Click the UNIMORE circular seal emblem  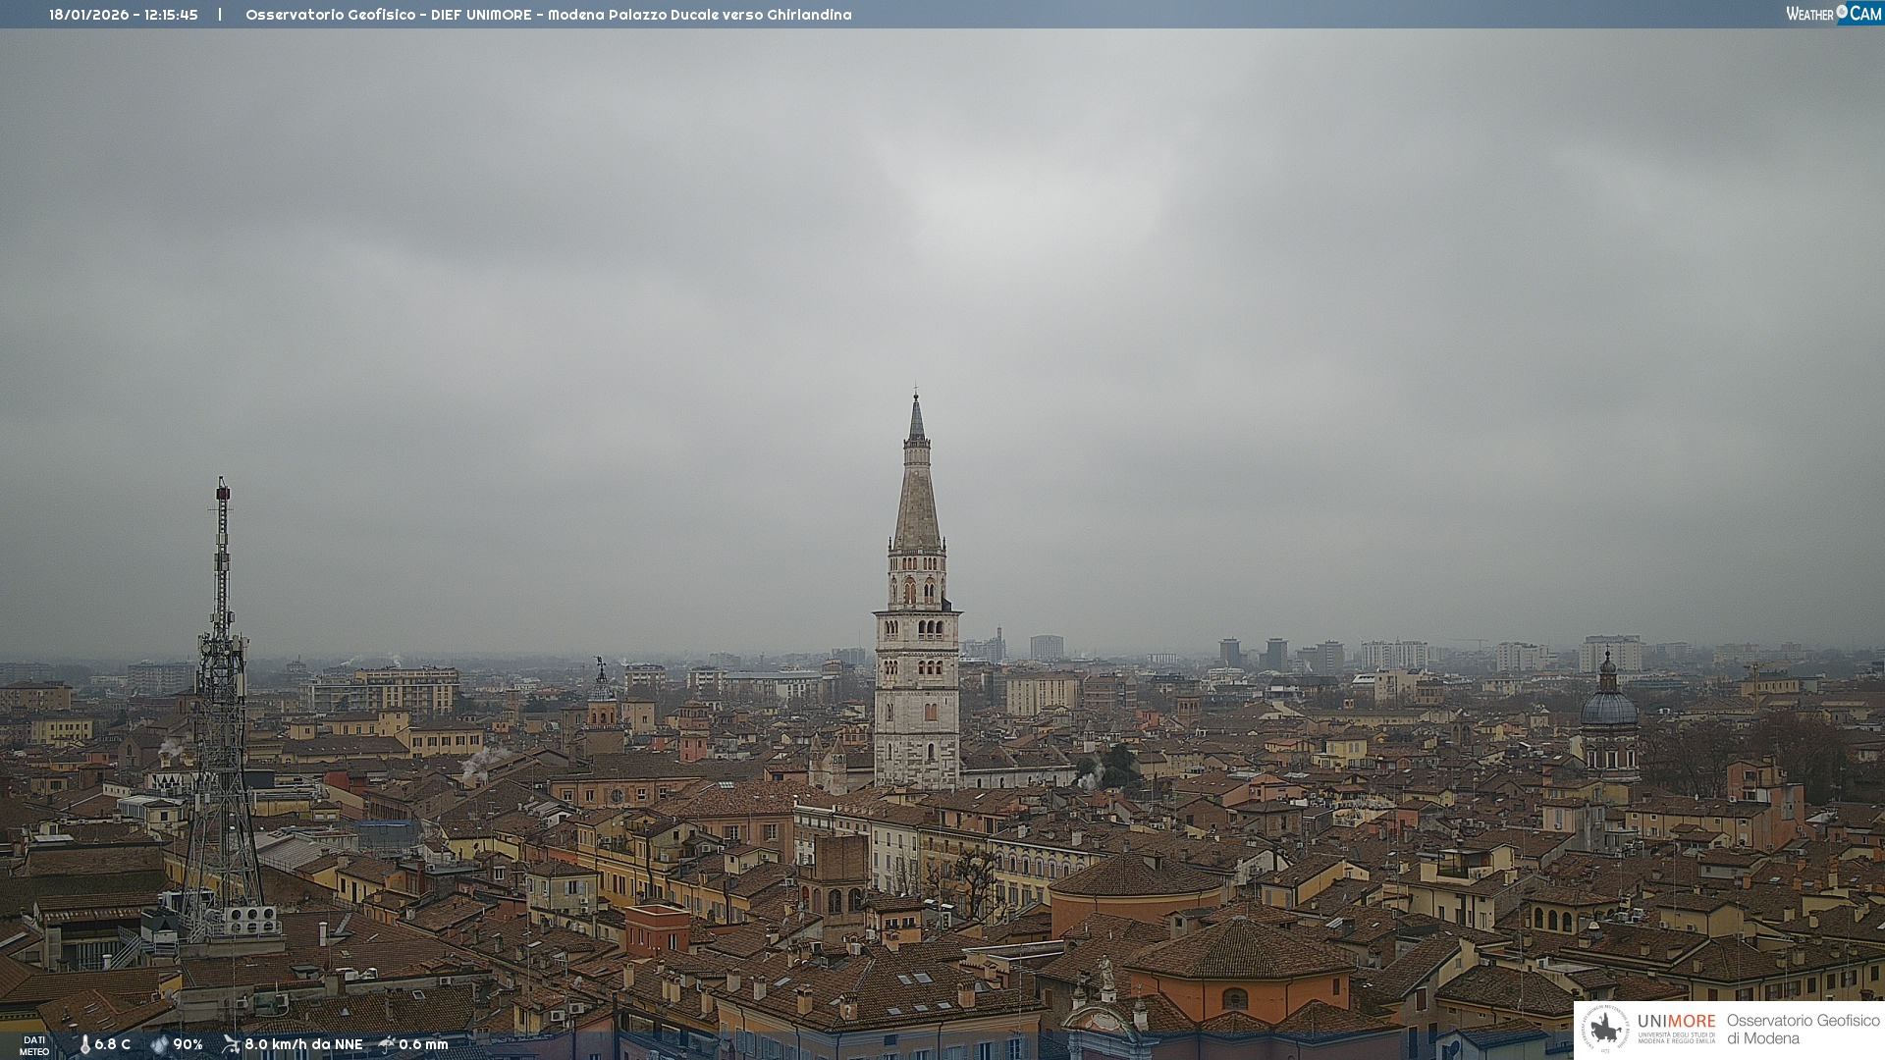[x=1605, y=1030]
